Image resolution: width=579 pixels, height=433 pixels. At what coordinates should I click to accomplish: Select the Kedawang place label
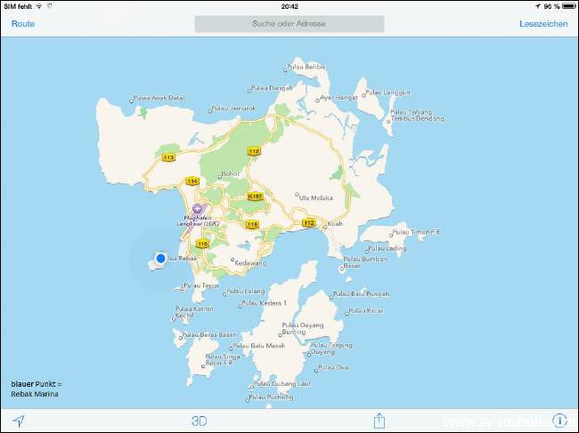[x=250, y=263]
